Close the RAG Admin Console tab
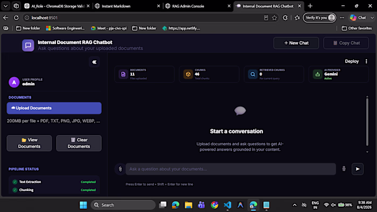The image size is (377, 212). pos(229,6)
